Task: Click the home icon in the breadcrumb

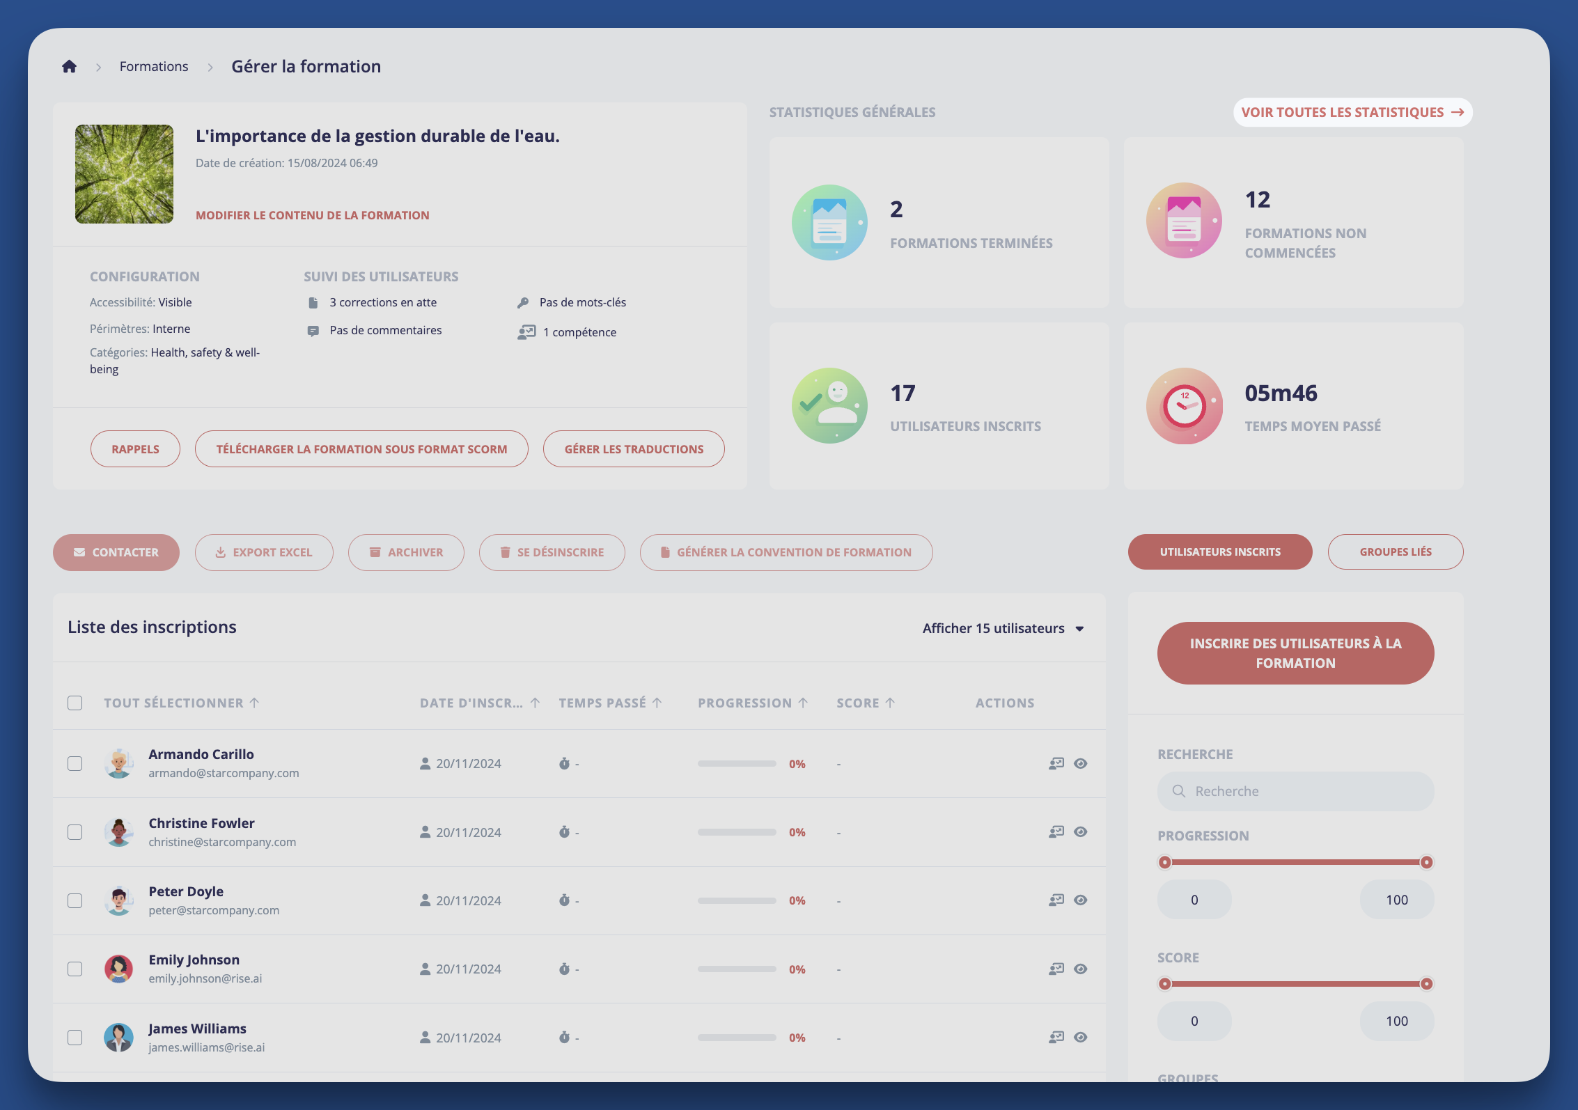Action: pos(69,65)
